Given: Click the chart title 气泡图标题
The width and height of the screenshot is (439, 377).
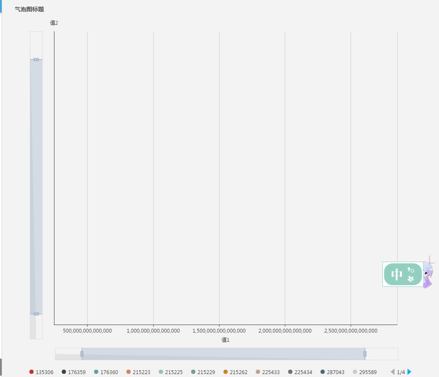Looking at the screenshot, I should [x=28, y=8].
